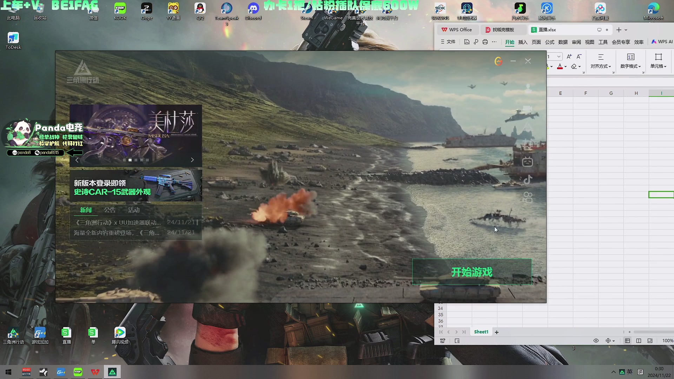The width and height of the screenshot is (674, 379).
Task: Select the 公式 ribbon tab
Action: (549, 42)
